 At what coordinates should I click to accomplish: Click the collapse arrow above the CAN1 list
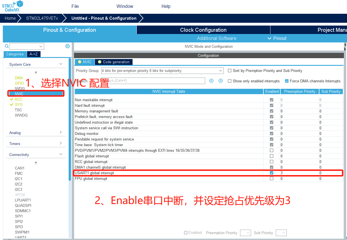coord(36,163)
